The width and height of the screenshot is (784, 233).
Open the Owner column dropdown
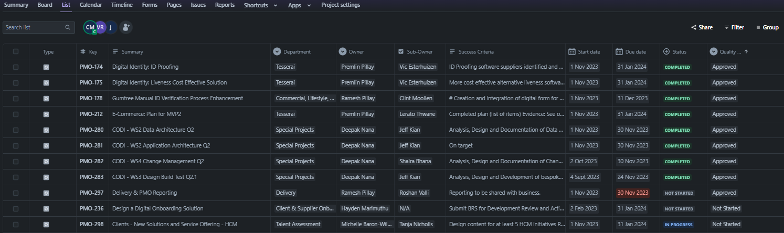point(343,51)
